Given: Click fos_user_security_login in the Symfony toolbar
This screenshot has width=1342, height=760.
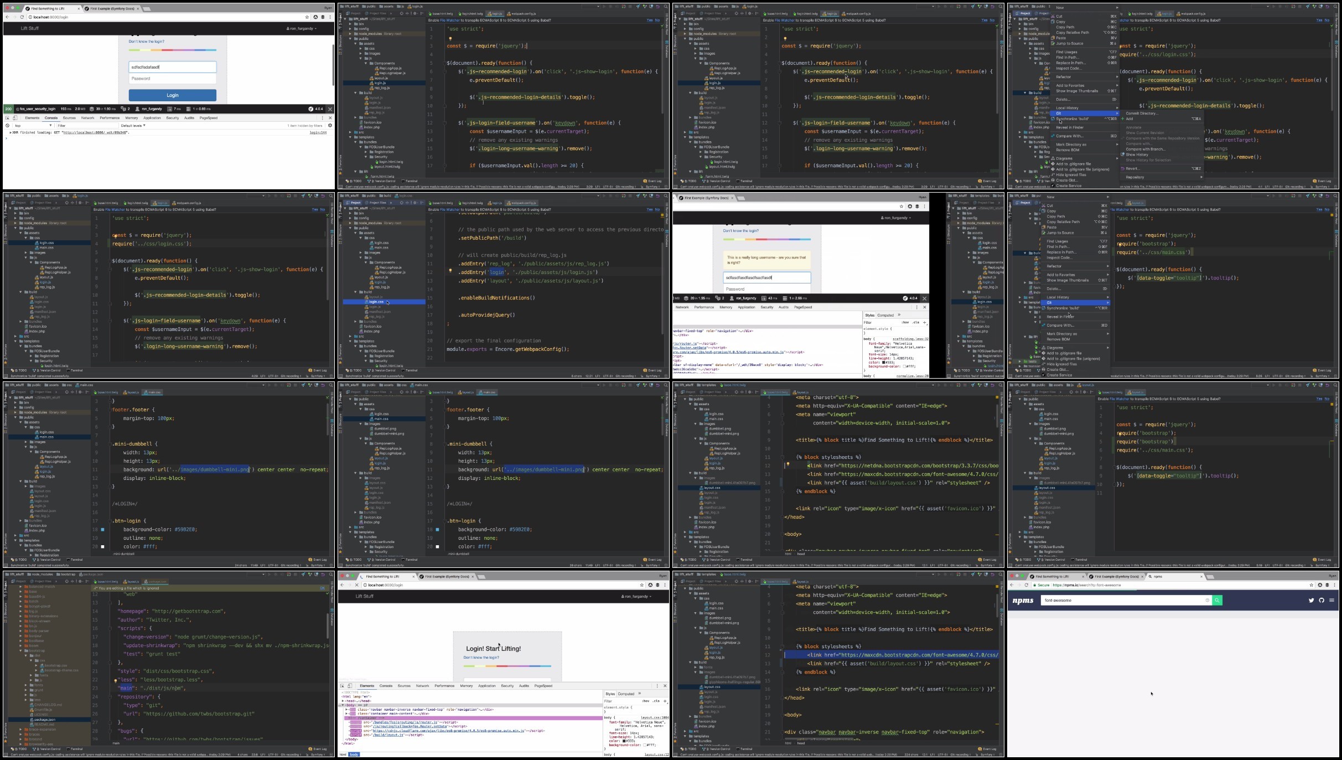Looking at the screenshot, I should pyautogui.click(x=36, y=109).
